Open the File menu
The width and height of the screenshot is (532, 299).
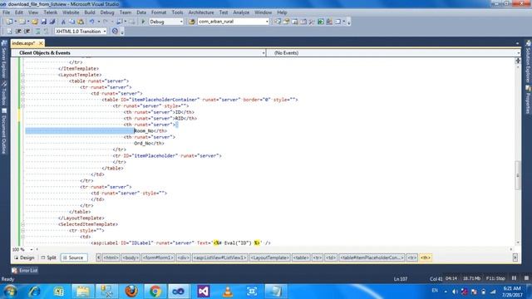point(6,12)
